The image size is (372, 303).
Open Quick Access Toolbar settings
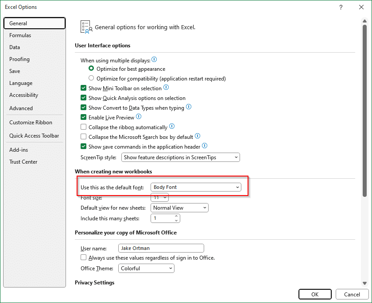[x=35, y=136]
